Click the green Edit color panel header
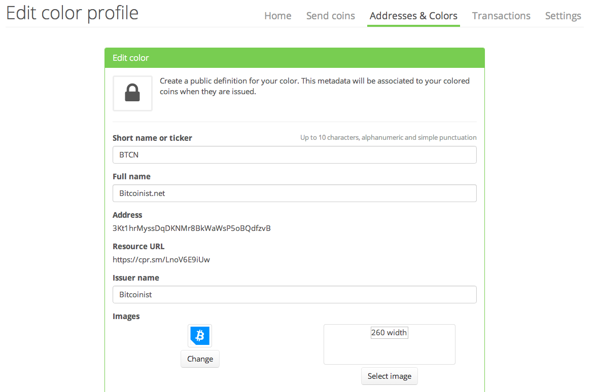597x392 pixels. click(x=294, y=58)
